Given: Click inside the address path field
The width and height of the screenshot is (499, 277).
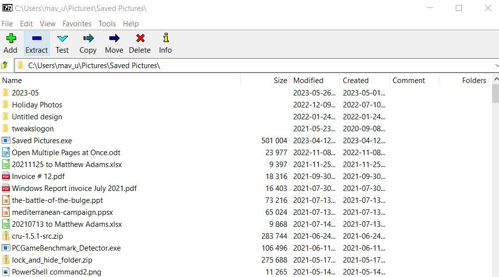Looking at the screenshot, I should point(254,66).
